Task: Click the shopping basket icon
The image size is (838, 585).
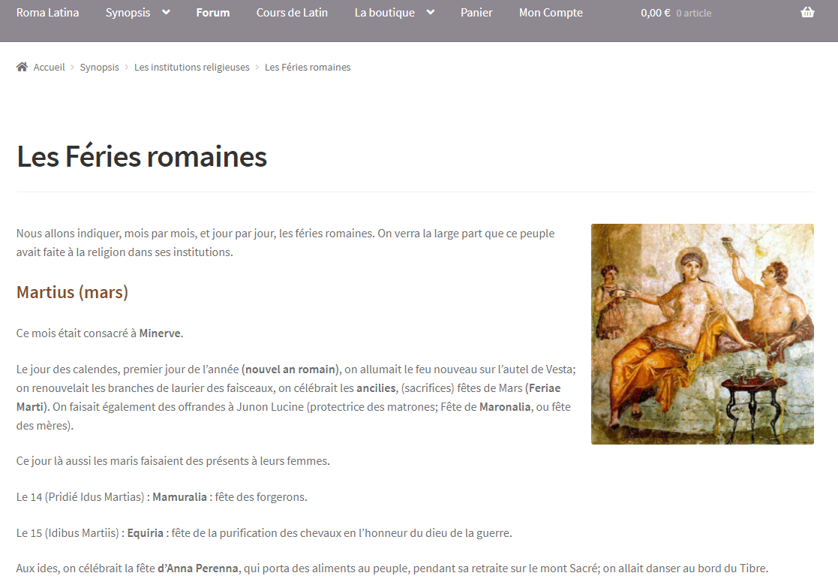Action: [x=807, y=13]
